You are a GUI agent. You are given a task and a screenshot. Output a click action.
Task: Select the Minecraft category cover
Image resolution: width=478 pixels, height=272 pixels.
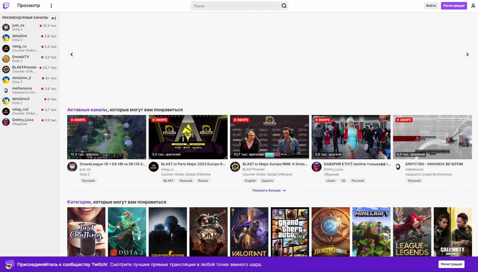point(371,232)
